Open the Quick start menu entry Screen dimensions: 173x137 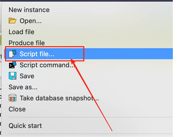25,125
